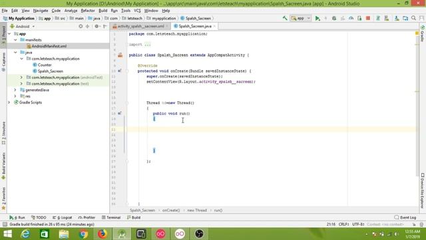Open the Project Structure icon
Image resolution: width=426 pixels, height=240 pixels.
pyautogui.click(x=405, y=18)
